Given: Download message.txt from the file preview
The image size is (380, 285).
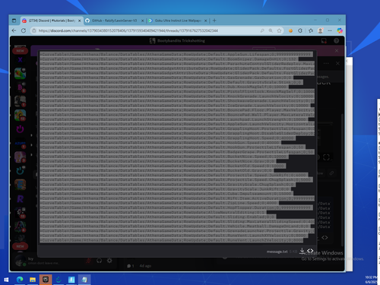Looking at the screenshot, I should coord(302,251).
